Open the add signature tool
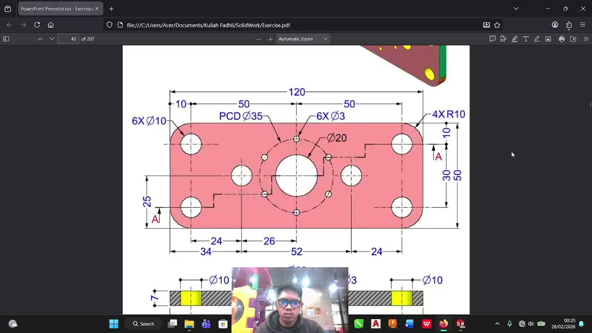 click(503, 39)
